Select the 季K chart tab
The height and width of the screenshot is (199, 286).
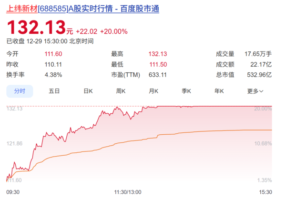(186, 91)
